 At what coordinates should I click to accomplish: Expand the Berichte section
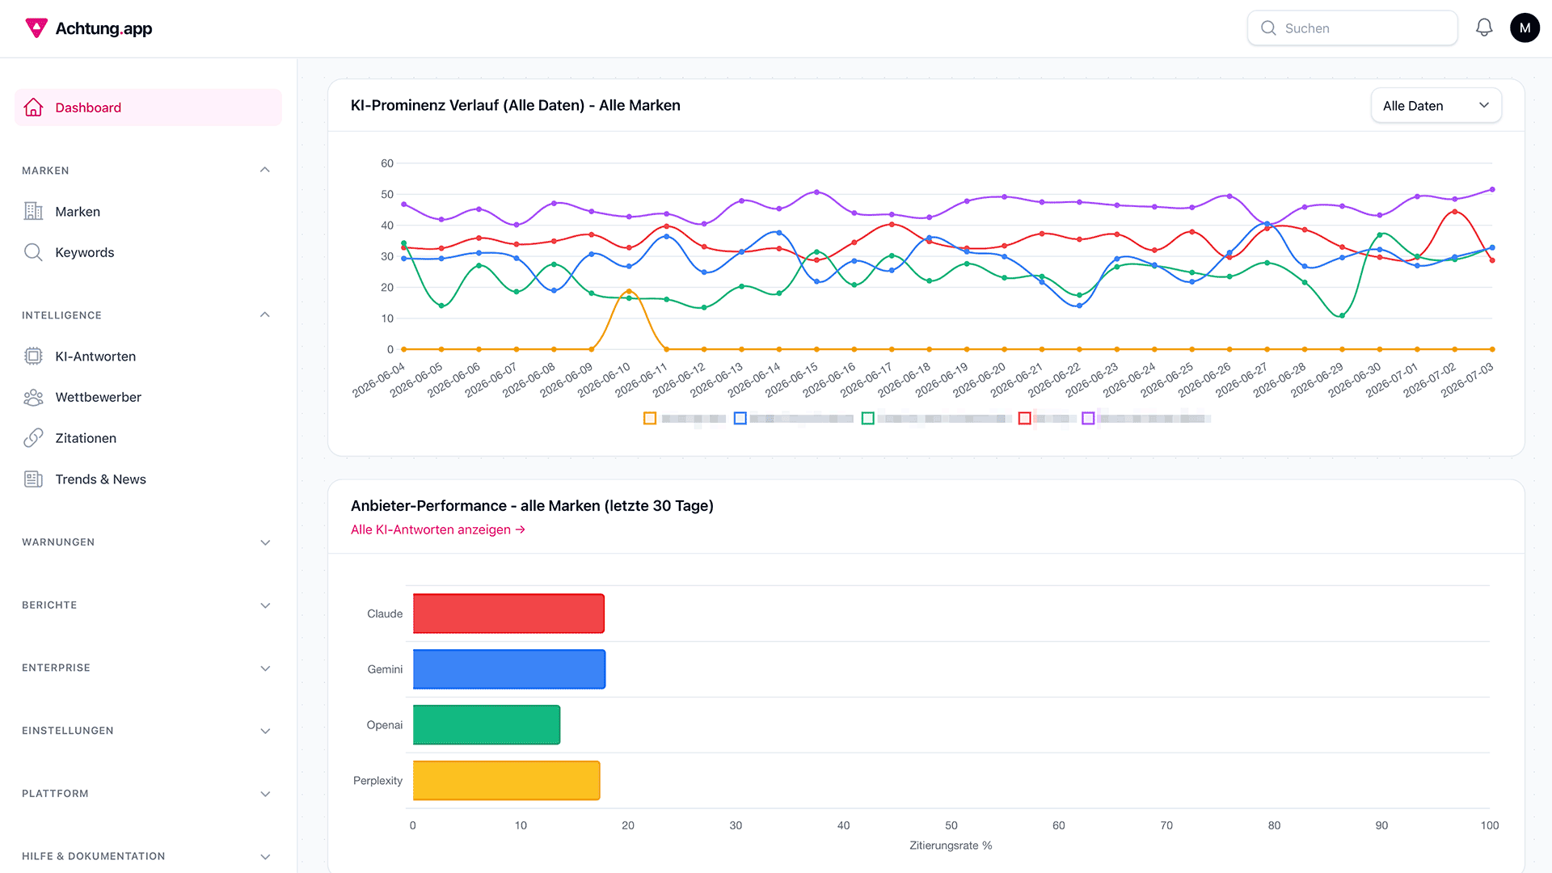(147, 605)
